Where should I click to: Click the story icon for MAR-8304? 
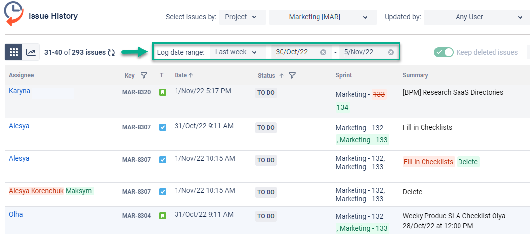pyautogui.click(x=163, y=215)
